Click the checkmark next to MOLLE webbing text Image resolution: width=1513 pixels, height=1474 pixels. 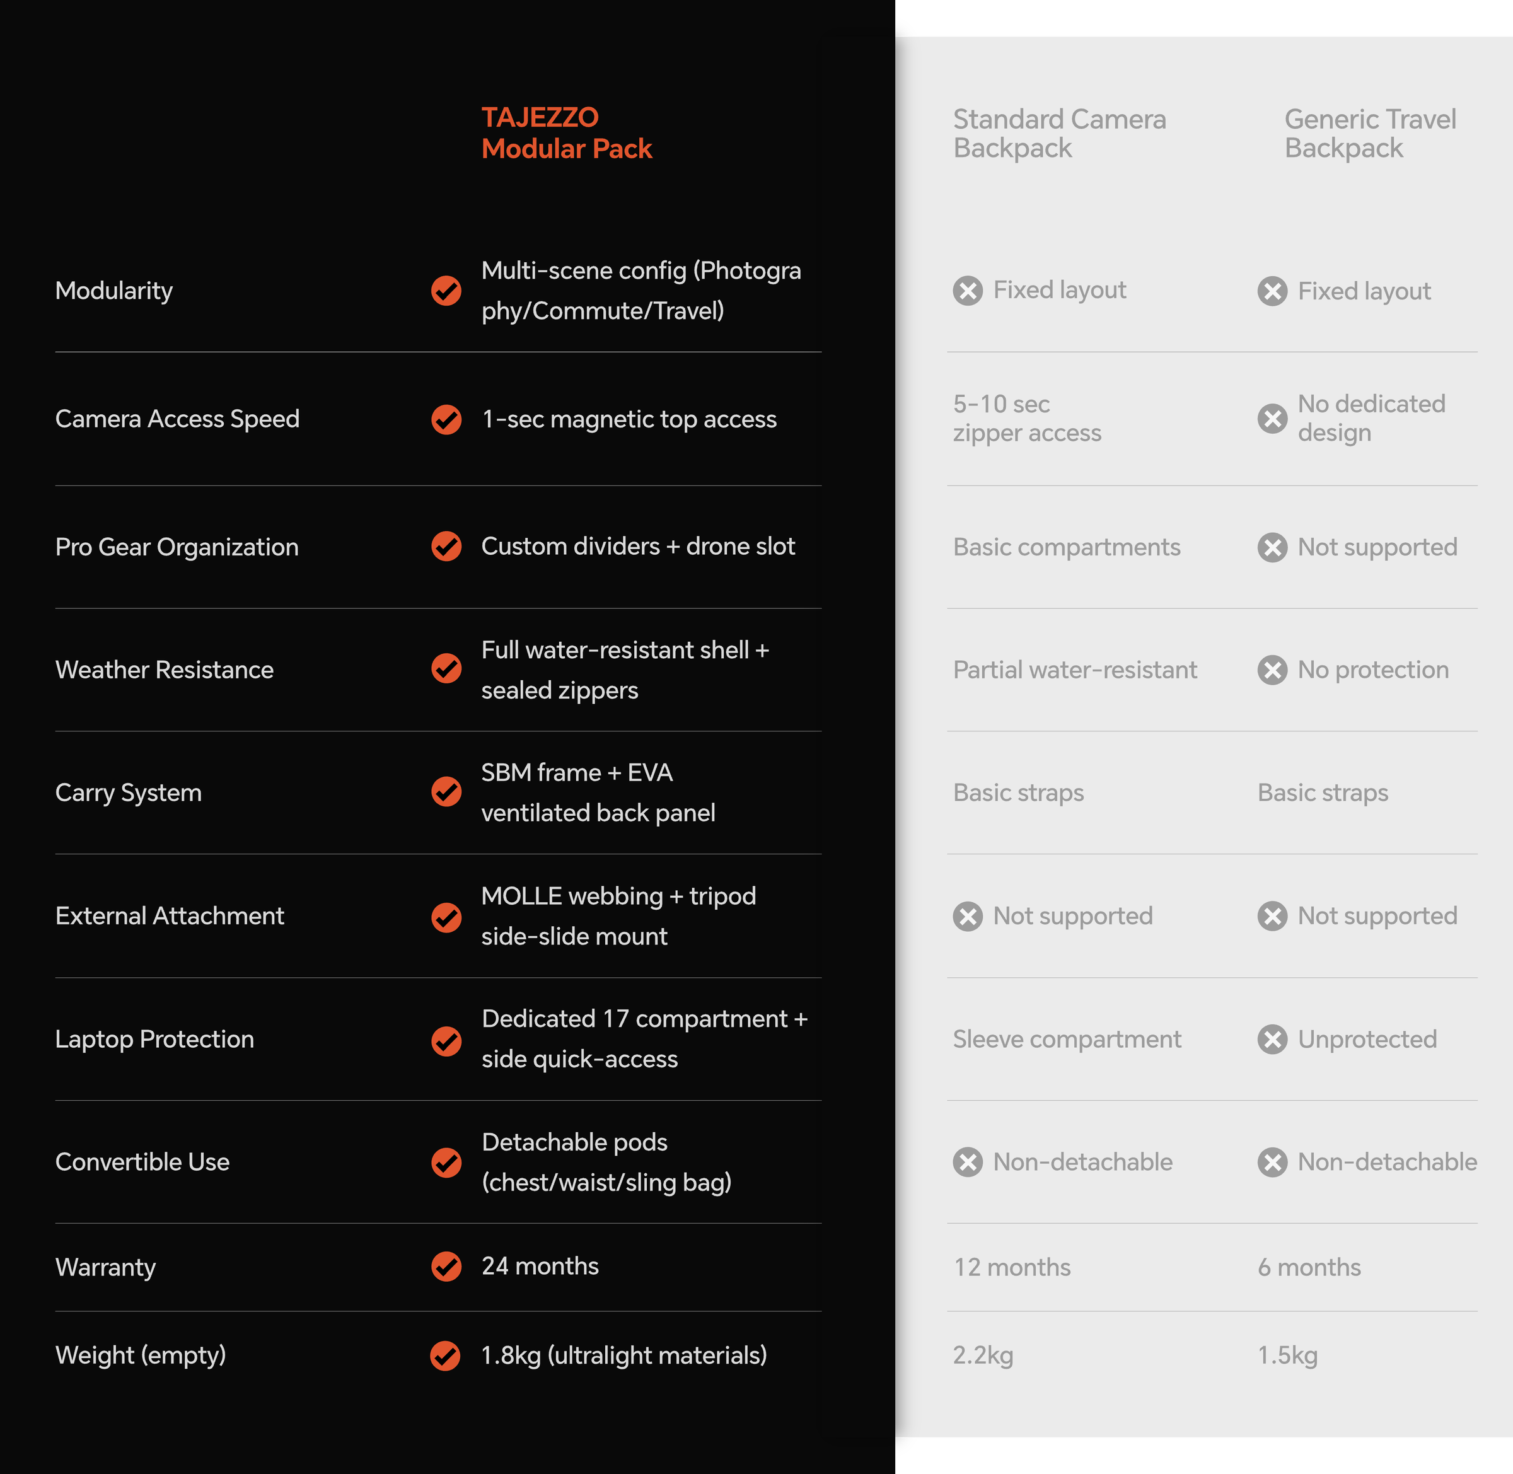[x=446, y=917]
